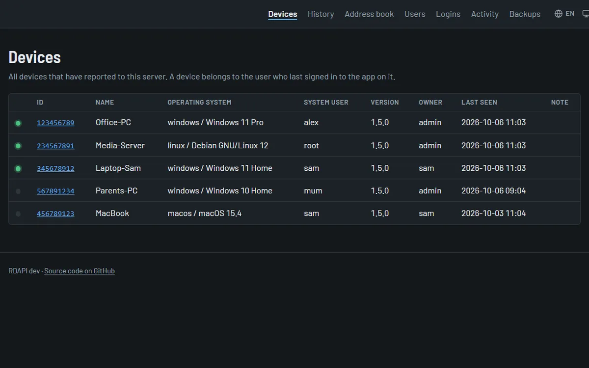The width and height of the screenshot is (589, 368).
Task: View the Activity tab
Action: (x=485, y=14)
